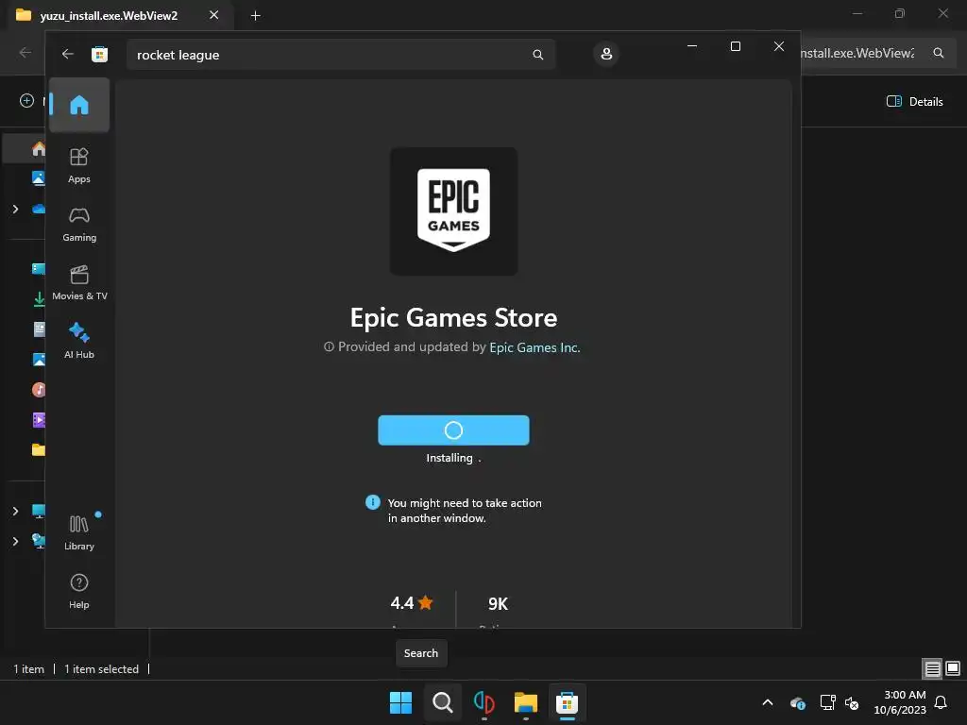Click the blue info icon near action notice
Image resolution: width=967 pixels, height=725 pixels.
(372, 502)
